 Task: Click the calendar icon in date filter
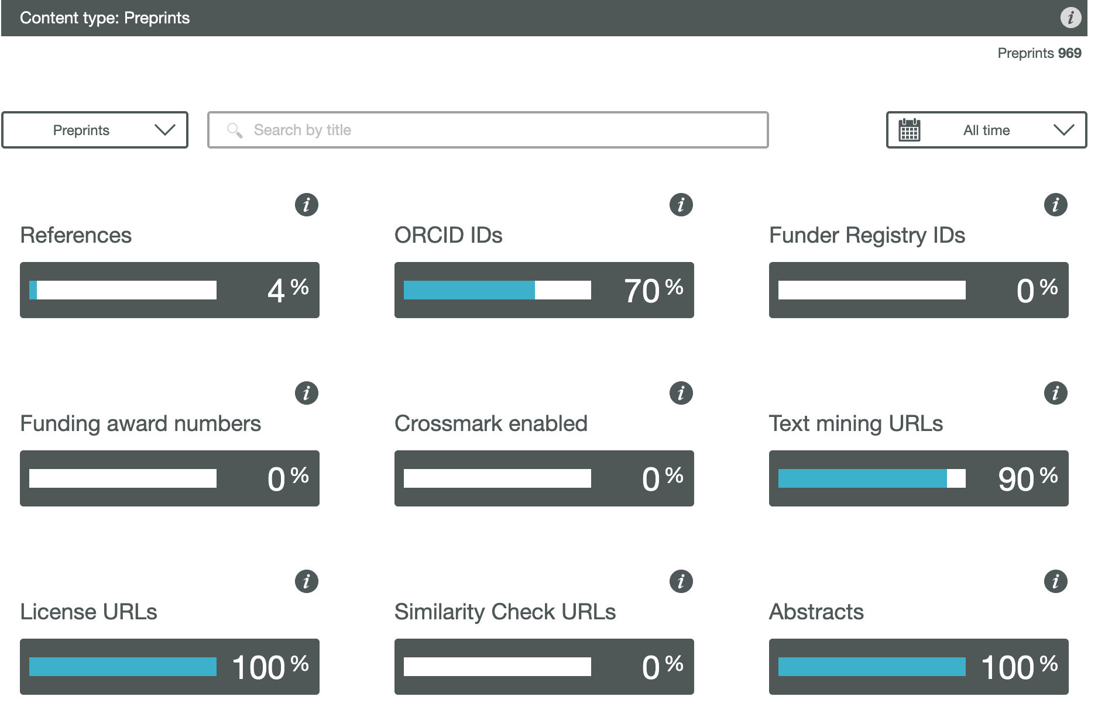coord(909,130)
